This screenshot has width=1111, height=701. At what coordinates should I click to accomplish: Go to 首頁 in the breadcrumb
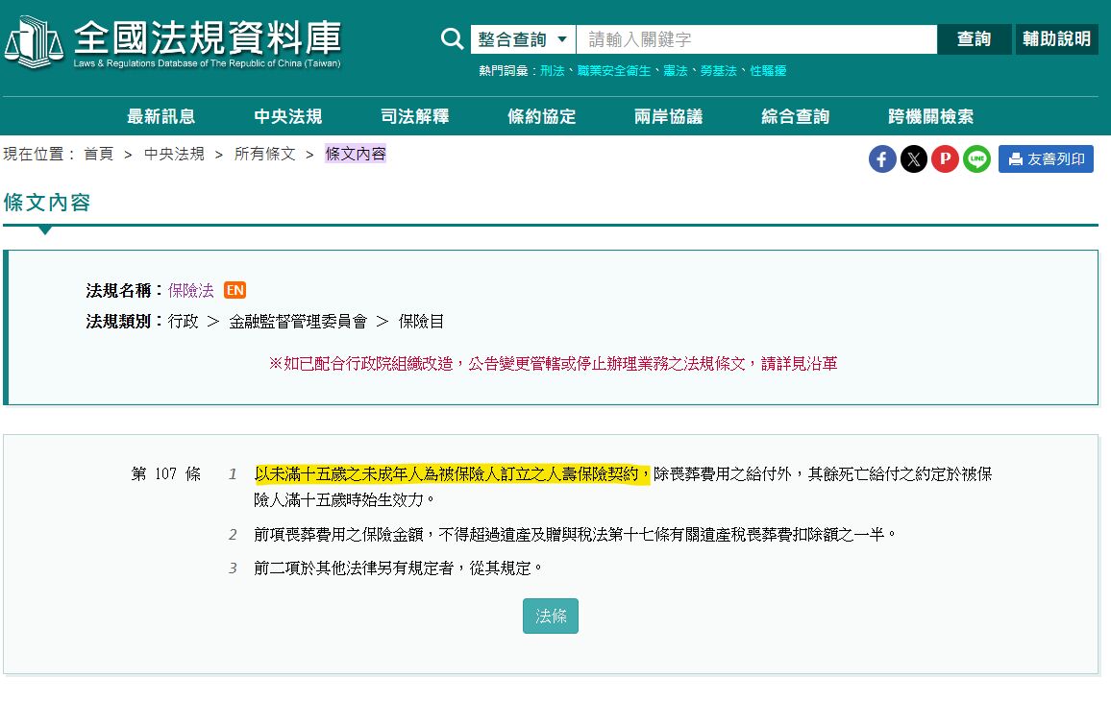click(98, 154)
